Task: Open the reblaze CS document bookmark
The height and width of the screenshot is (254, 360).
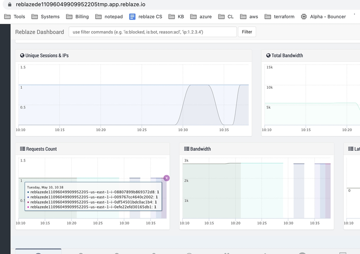Action: (146, 17)
